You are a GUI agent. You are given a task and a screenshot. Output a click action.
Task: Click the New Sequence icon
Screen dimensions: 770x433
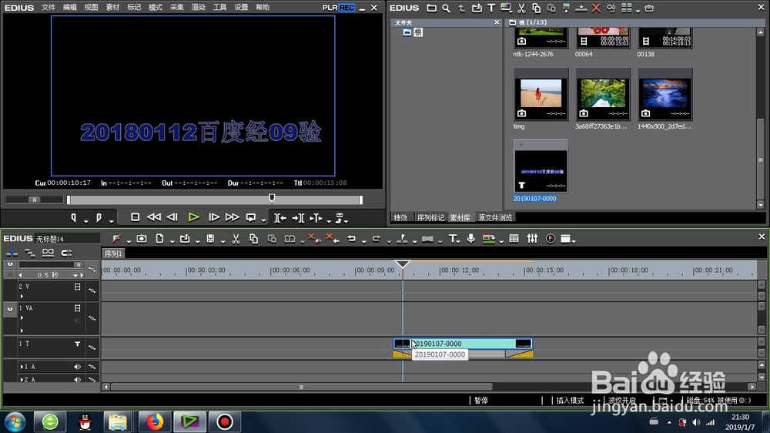click(x=159, y=238)
